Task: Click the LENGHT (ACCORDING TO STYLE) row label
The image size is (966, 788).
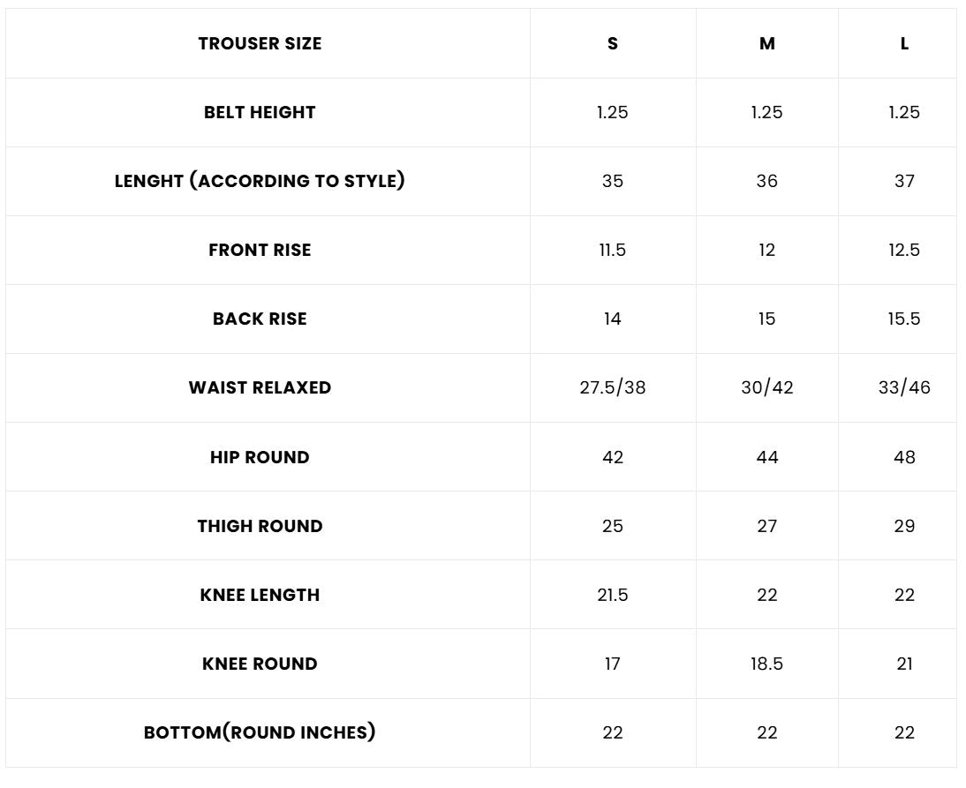Action: coord(260,181)
